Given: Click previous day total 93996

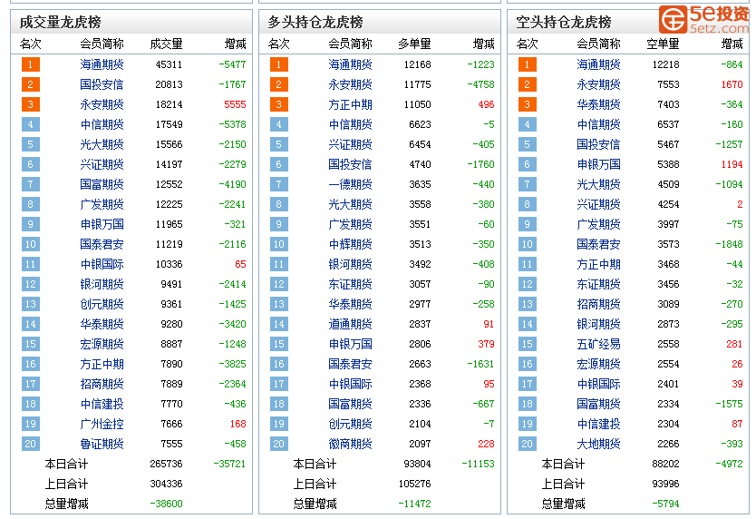Looking at the screenshot, I should coord(666,484).
